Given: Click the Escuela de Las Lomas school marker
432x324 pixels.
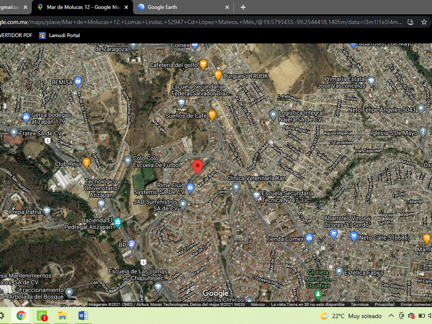Looking at the screenshot, I should 158,287.
